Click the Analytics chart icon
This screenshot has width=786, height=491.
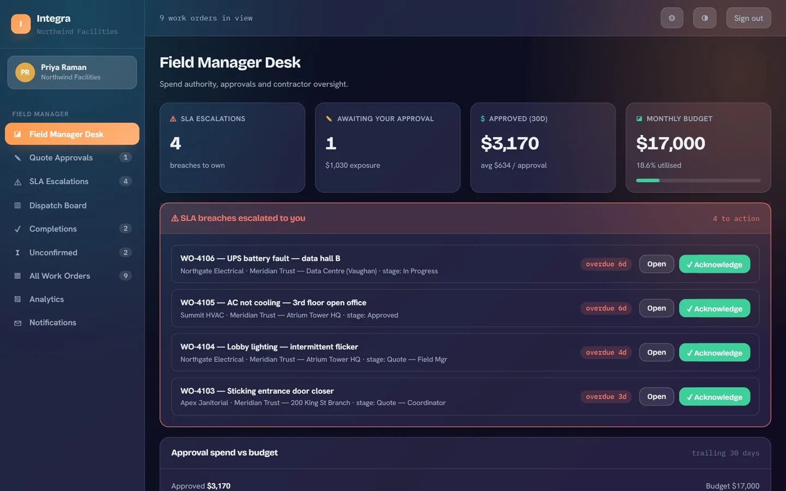coord(17,300)
